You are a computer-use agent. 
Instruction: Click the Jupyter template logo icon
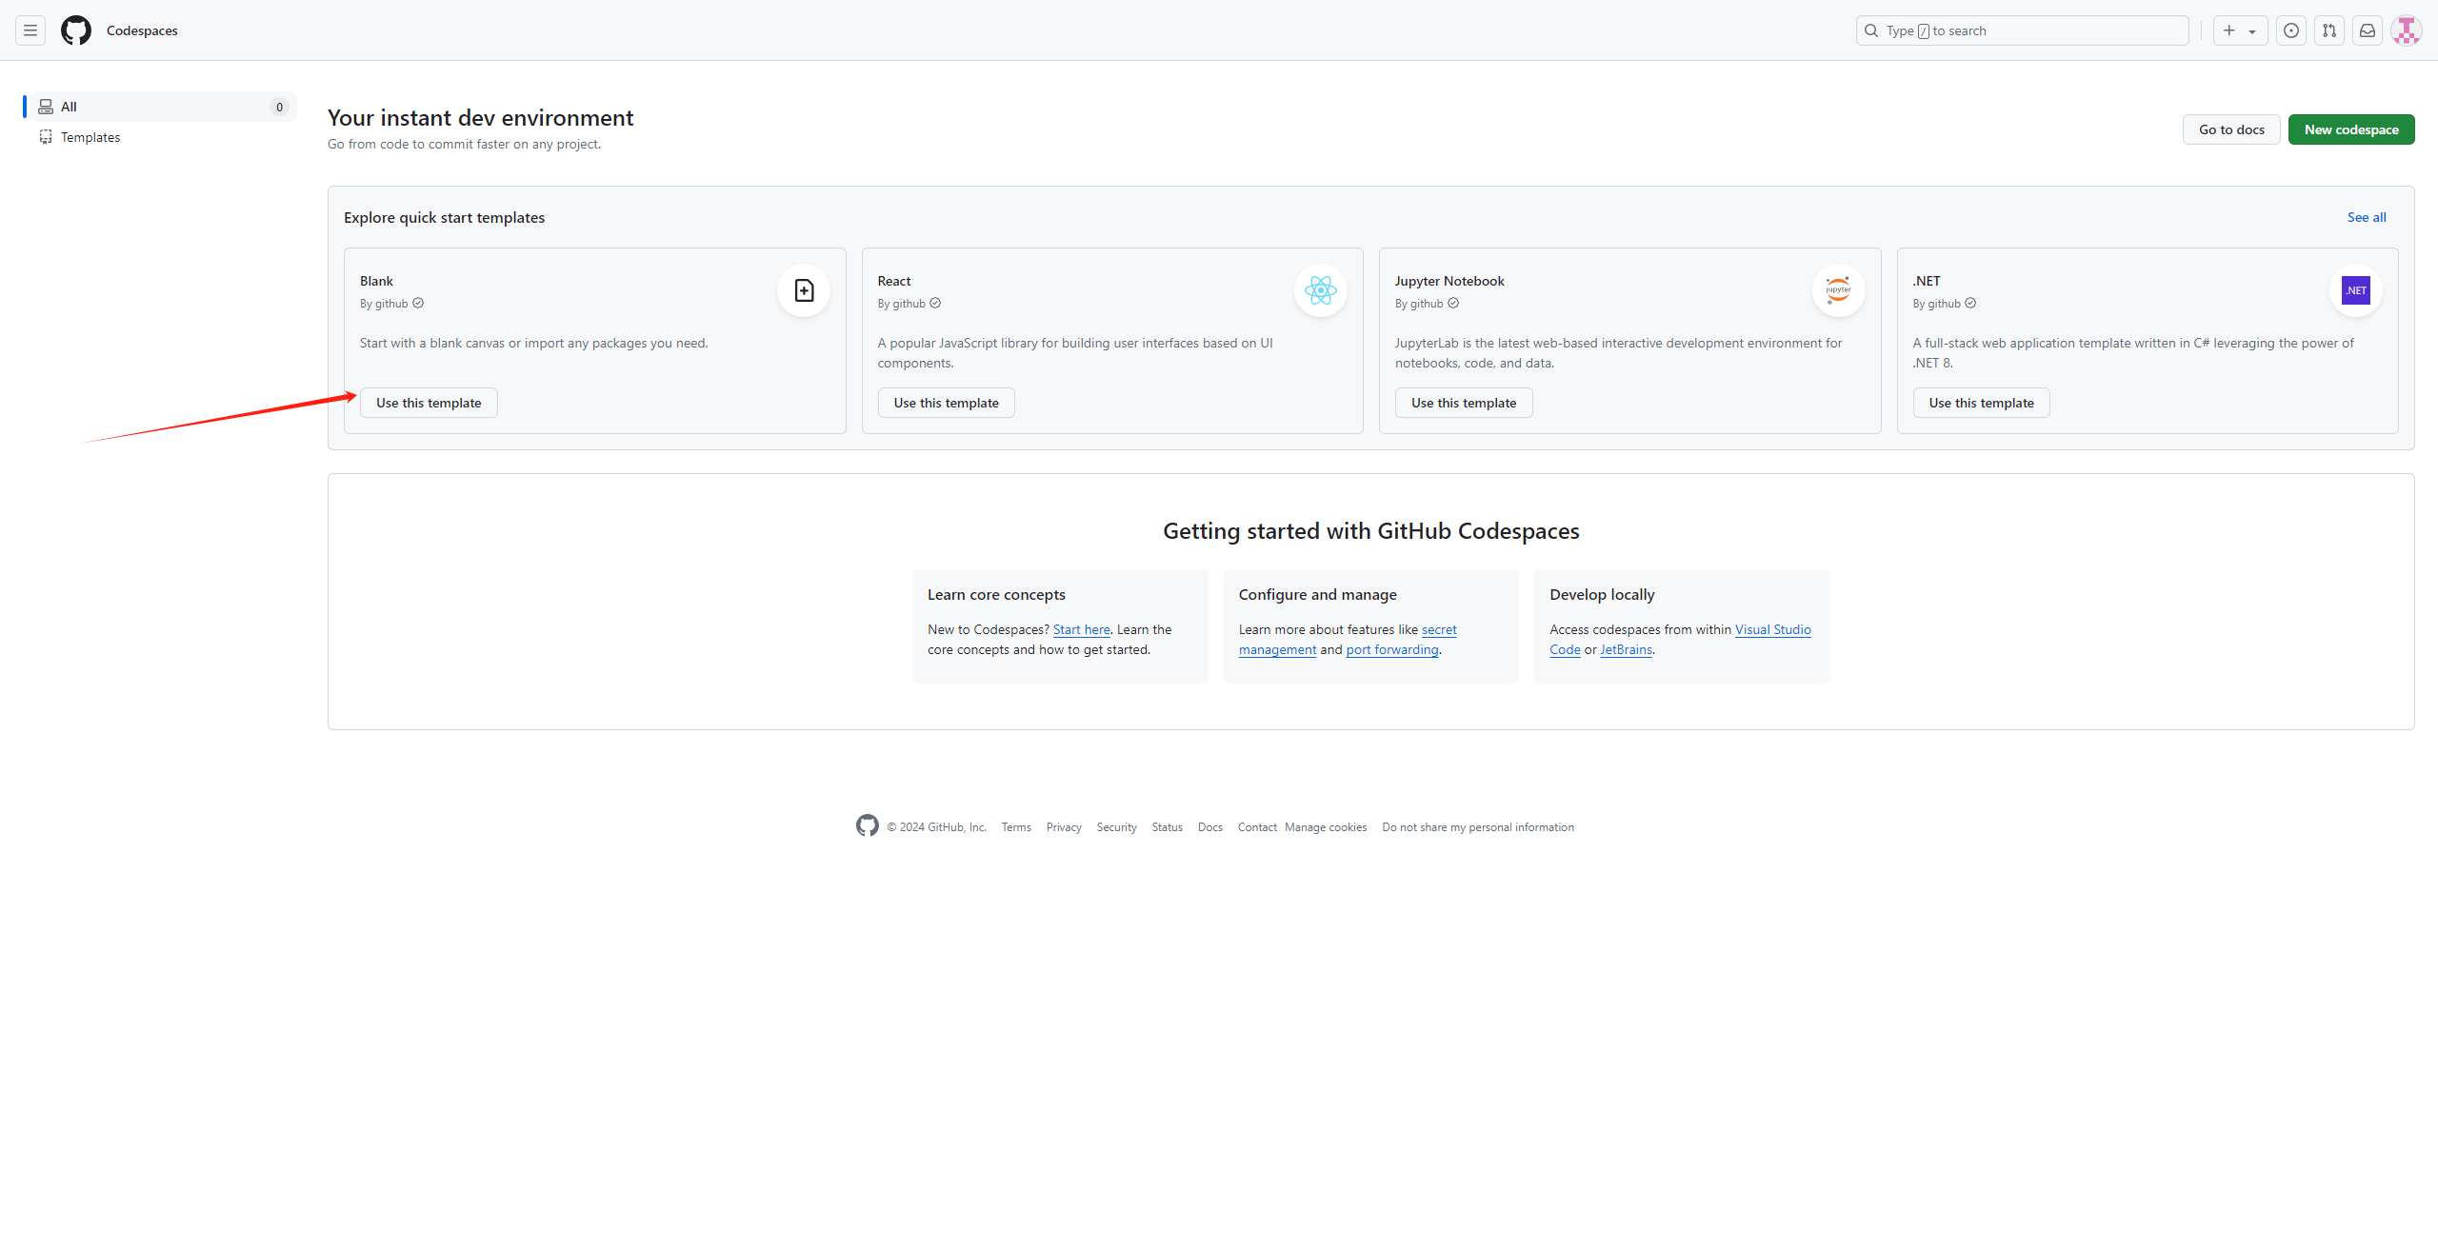point(1839,290)
